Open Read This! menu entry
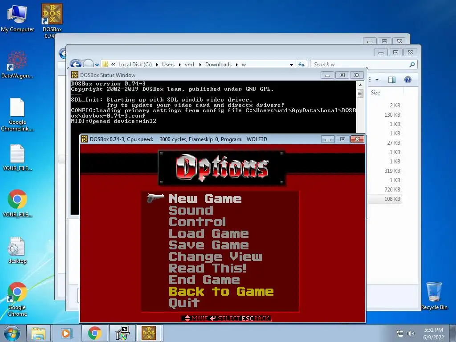The image size is (456, 342). click(x=208, y=268)
